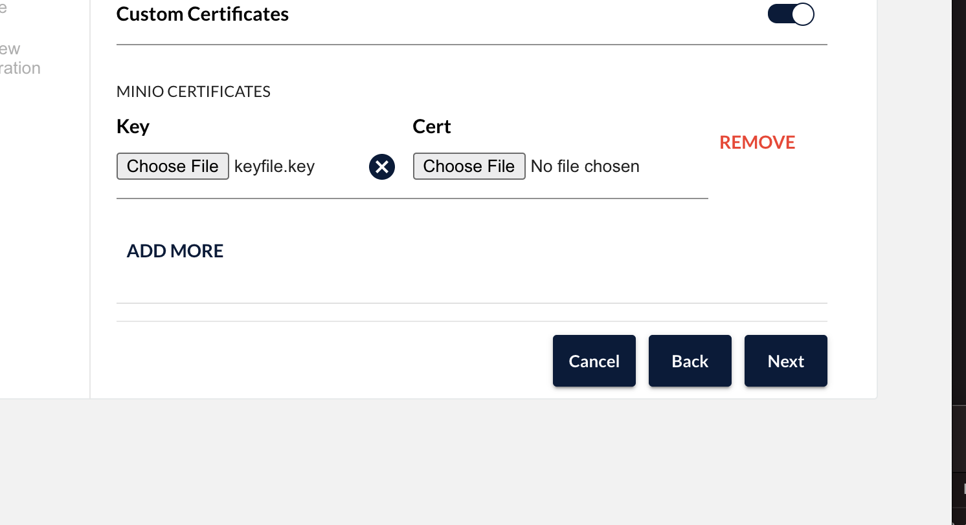
Task: Click the MINIO CERTIFICATES section heading
Action: pyautogui.click(x=194, y=92)
